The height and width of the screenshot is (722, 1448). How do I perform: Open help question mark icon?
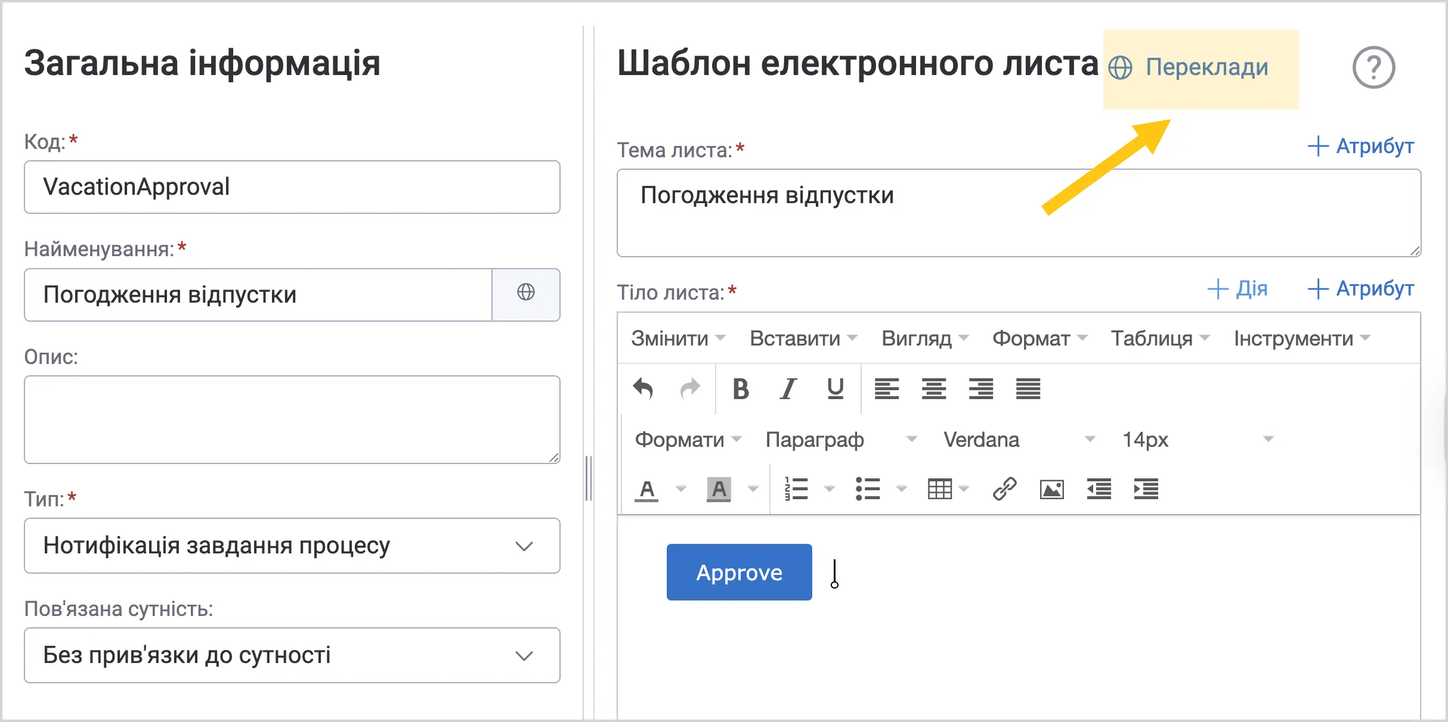pyautogui.click(x=1373, y=67)
